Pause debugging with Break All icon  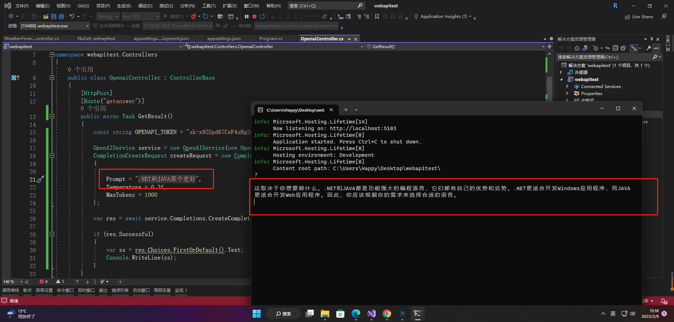[x=247, y=16]
